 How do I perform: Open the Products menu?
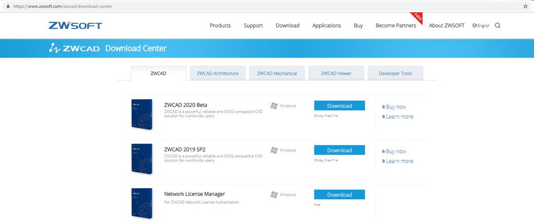pyautogui.click(x=220, y=26)
